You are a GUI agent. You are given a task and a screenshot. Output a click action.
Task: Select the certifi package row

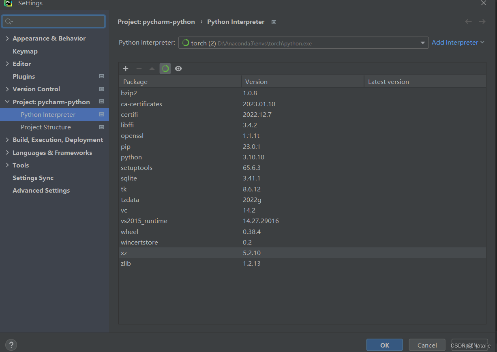pyautogui.click(x=302, y=114)
